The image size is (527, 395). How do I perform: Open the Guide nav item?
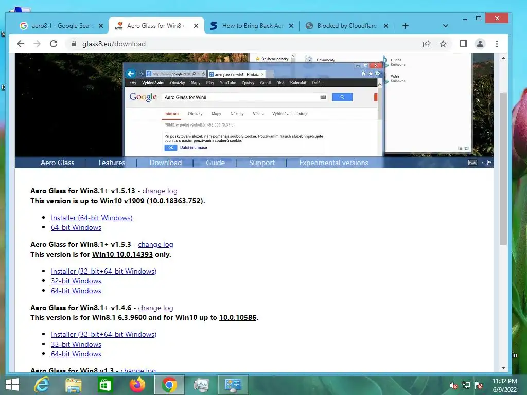(215, 163)
